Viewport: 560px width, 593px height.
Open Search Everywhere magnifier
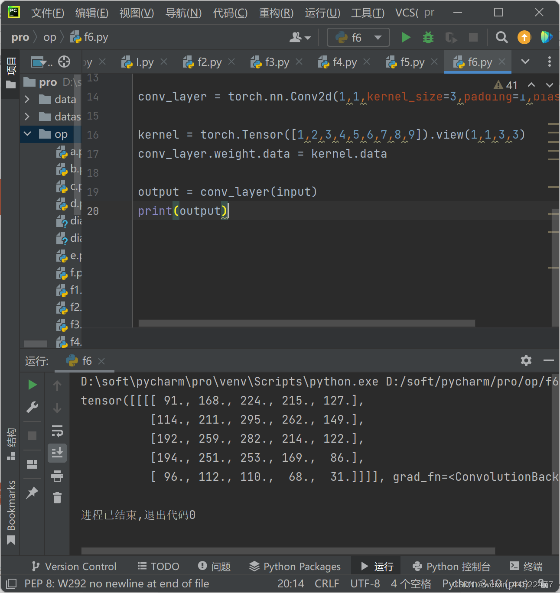click(501, 38)
